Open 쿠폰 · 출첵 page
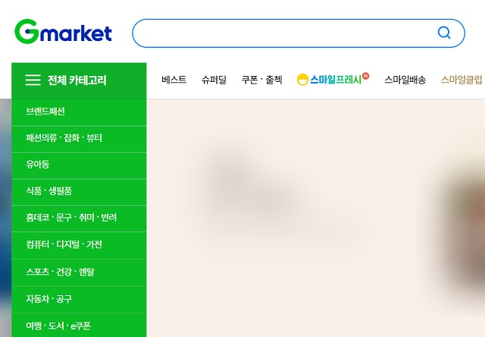485x337 pixels. (261, 80)
